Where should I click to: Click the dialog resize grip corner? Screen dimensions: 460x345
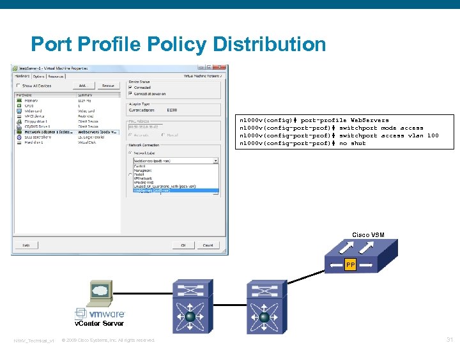(224, 251)
